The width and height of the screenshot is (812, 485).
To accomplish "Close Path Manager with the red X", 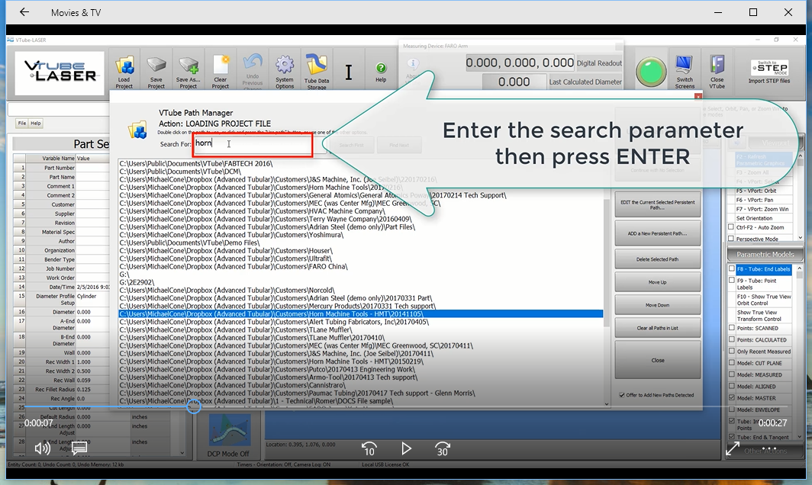I will click(698, 96).
